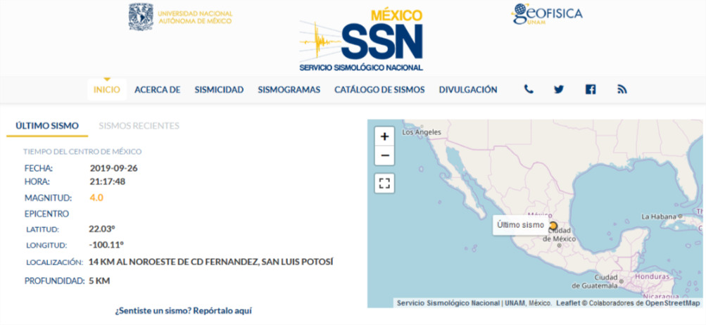The image size is (706, 325).
Task: Open the DIVULGACIÓN menu
Action: 468,89
